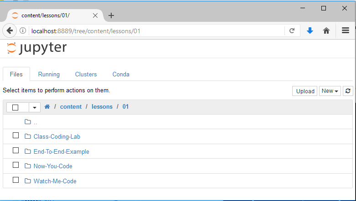Viewport: 356px width, 201px height.
Task: Open the browser downloads arrow icon
Action: [310, 31]
